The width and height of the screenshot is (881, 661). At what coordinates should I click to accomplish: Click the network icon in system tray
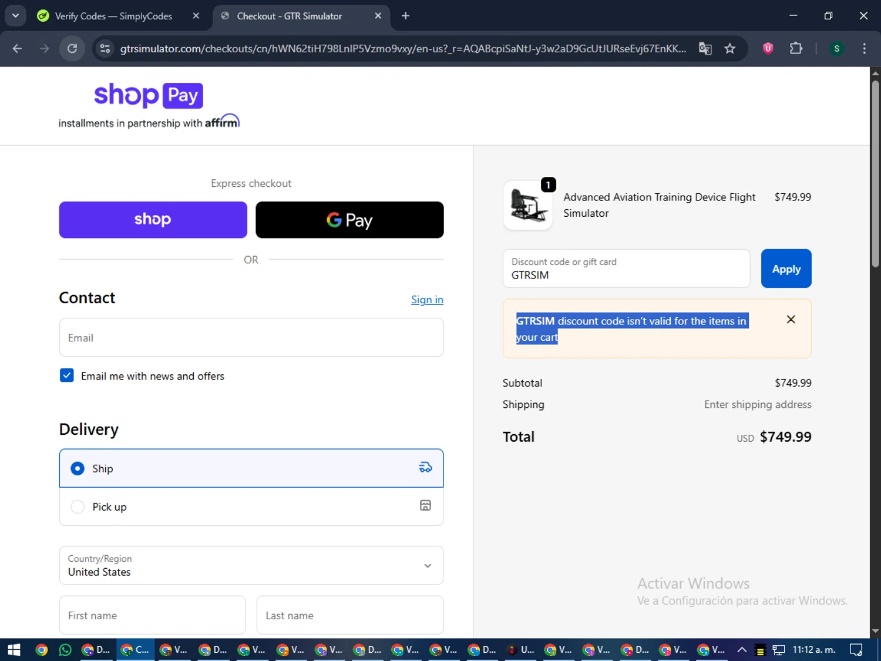coord(779,650)
